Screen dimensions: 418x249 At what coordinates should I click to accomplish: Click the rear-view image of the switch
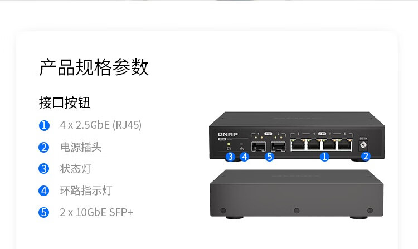(x=297, y=194)
